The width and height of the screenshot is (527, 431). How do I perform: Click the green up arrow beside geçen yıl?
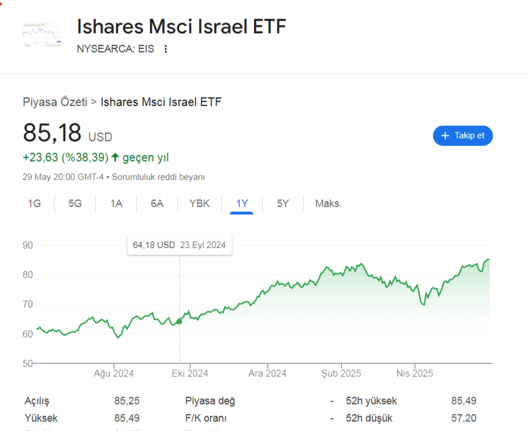click(x=115, y=157)
